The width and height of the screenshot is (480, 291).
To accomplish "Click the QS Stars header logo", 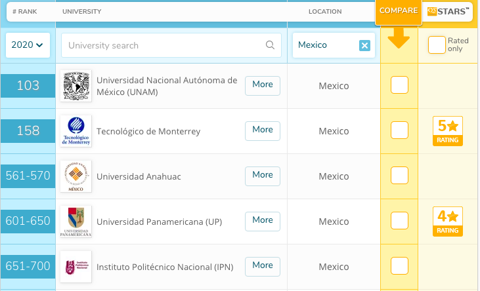I will [448, 12].
